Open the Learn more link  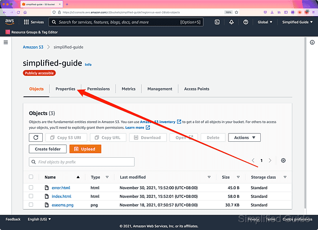(138, 127)
